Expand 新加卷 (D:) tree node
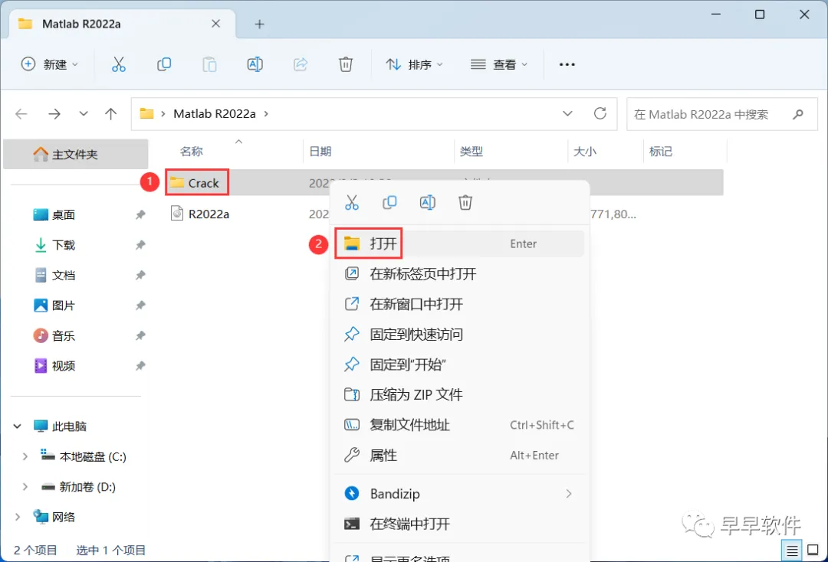The height and width of the screenshot is (562, 828). click(x=25, y=487)
